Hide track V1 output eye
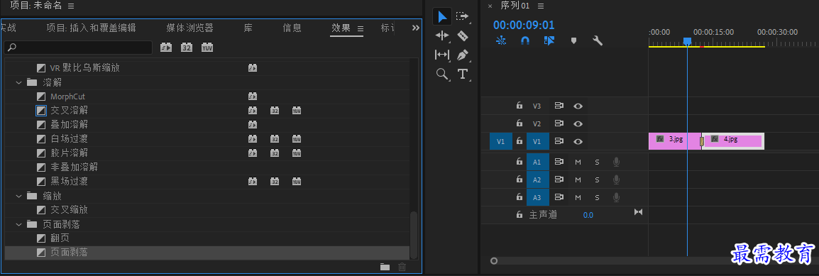The image size is (819, 276). pyautogui.click(x=578, y=141)
